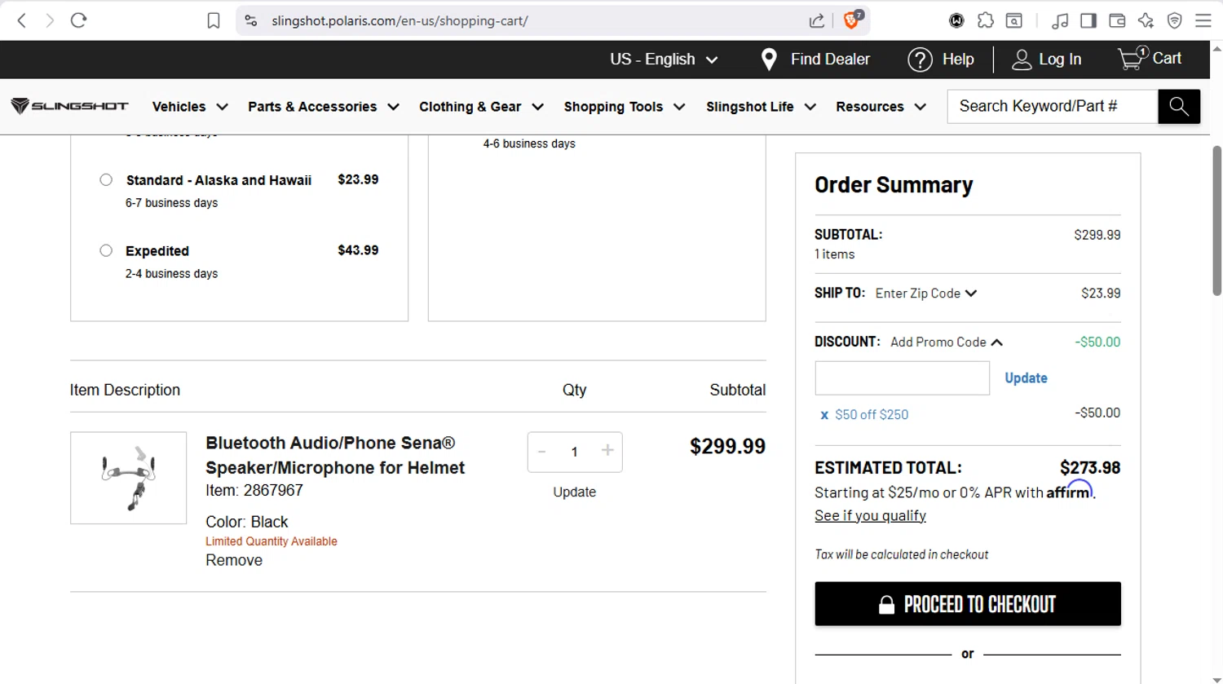
Task: Click the padlock on Proceed to Checkout
Action: point(886,604)
